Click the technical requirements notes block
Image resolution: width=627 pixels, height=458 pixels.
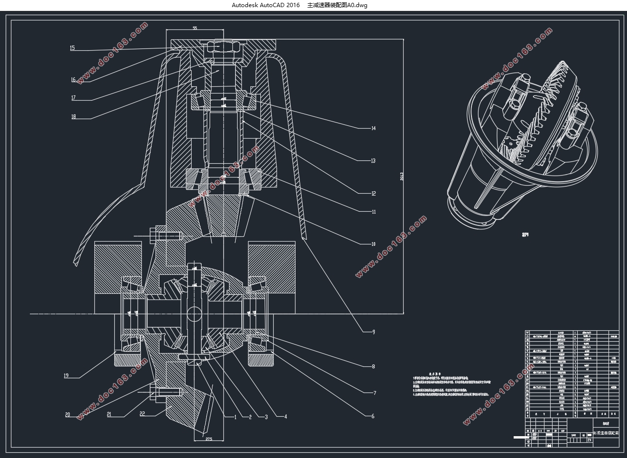[x=452, y=384]
